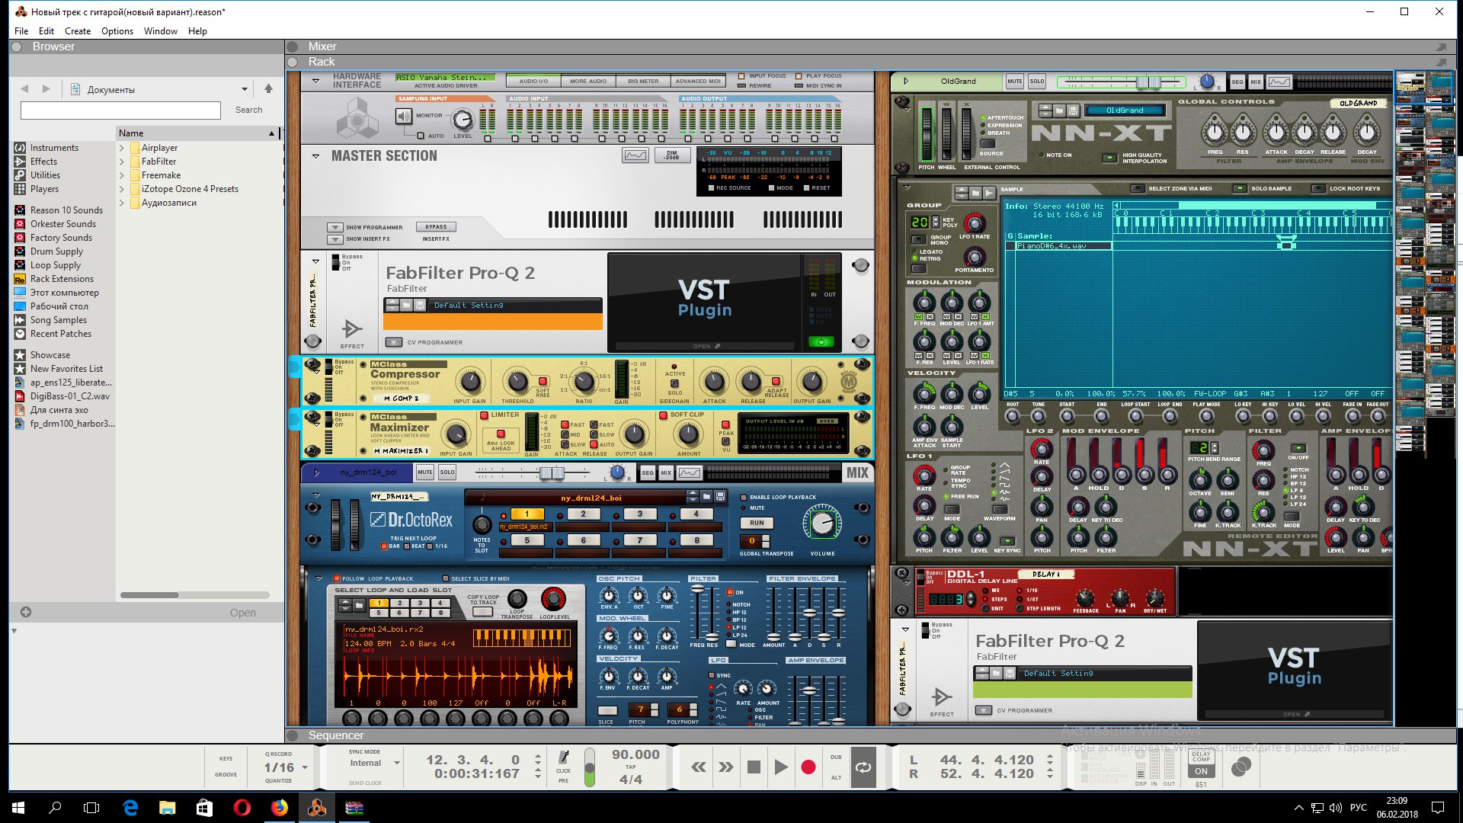Unfold the OldGrand channel strip triangle
The width and height of the screenshot is (1463, 823).
click(x=906, y=82)
